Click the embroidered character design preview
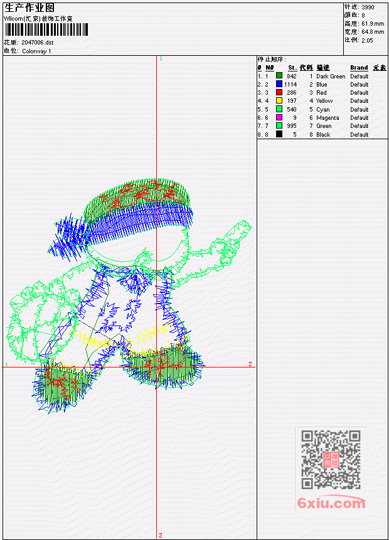Image resolution: width=389 pixels, height=540 pixels. [x=129, y=295]
